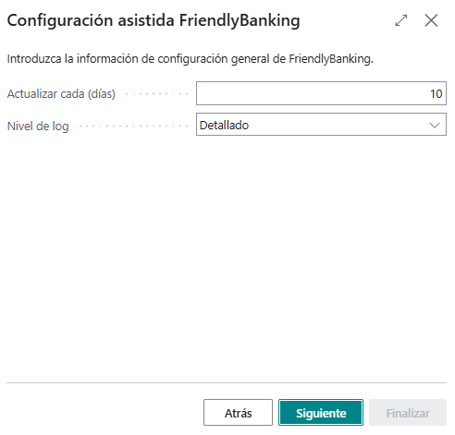Image resolution: width=455 pixels, height=435 pixels.
Task: Close the FriendlyBanking setup dialog
Action: point(431,20)
